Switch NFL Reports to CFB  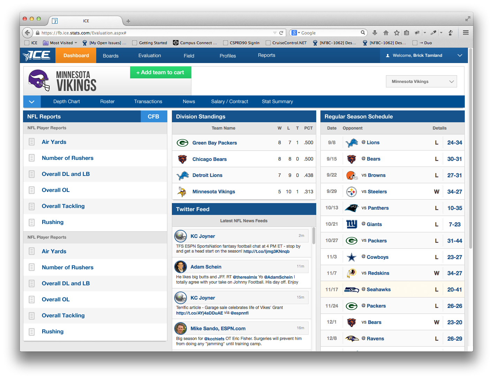pos(153,117)
